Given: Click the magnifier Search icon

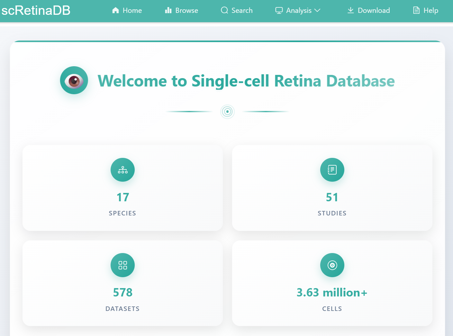Looking at the screenshot, I should pos(224,11).
